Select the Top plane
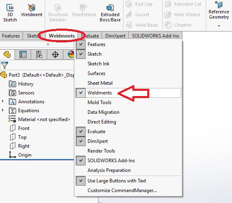Viewport: 232px width, 203px height. (18, 137)
